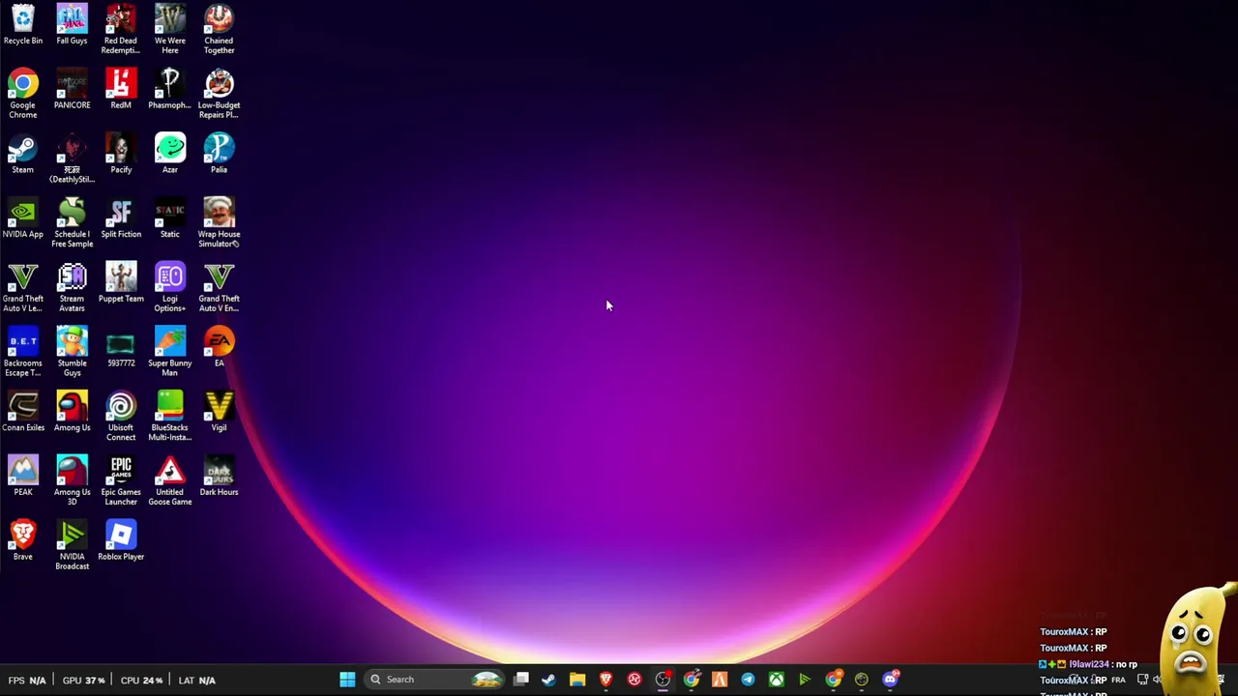Open Chrome taskbar icon with orange profile badge
Image resolution: width=1238 pixels, height=696 pixels.
pos(833,680)
